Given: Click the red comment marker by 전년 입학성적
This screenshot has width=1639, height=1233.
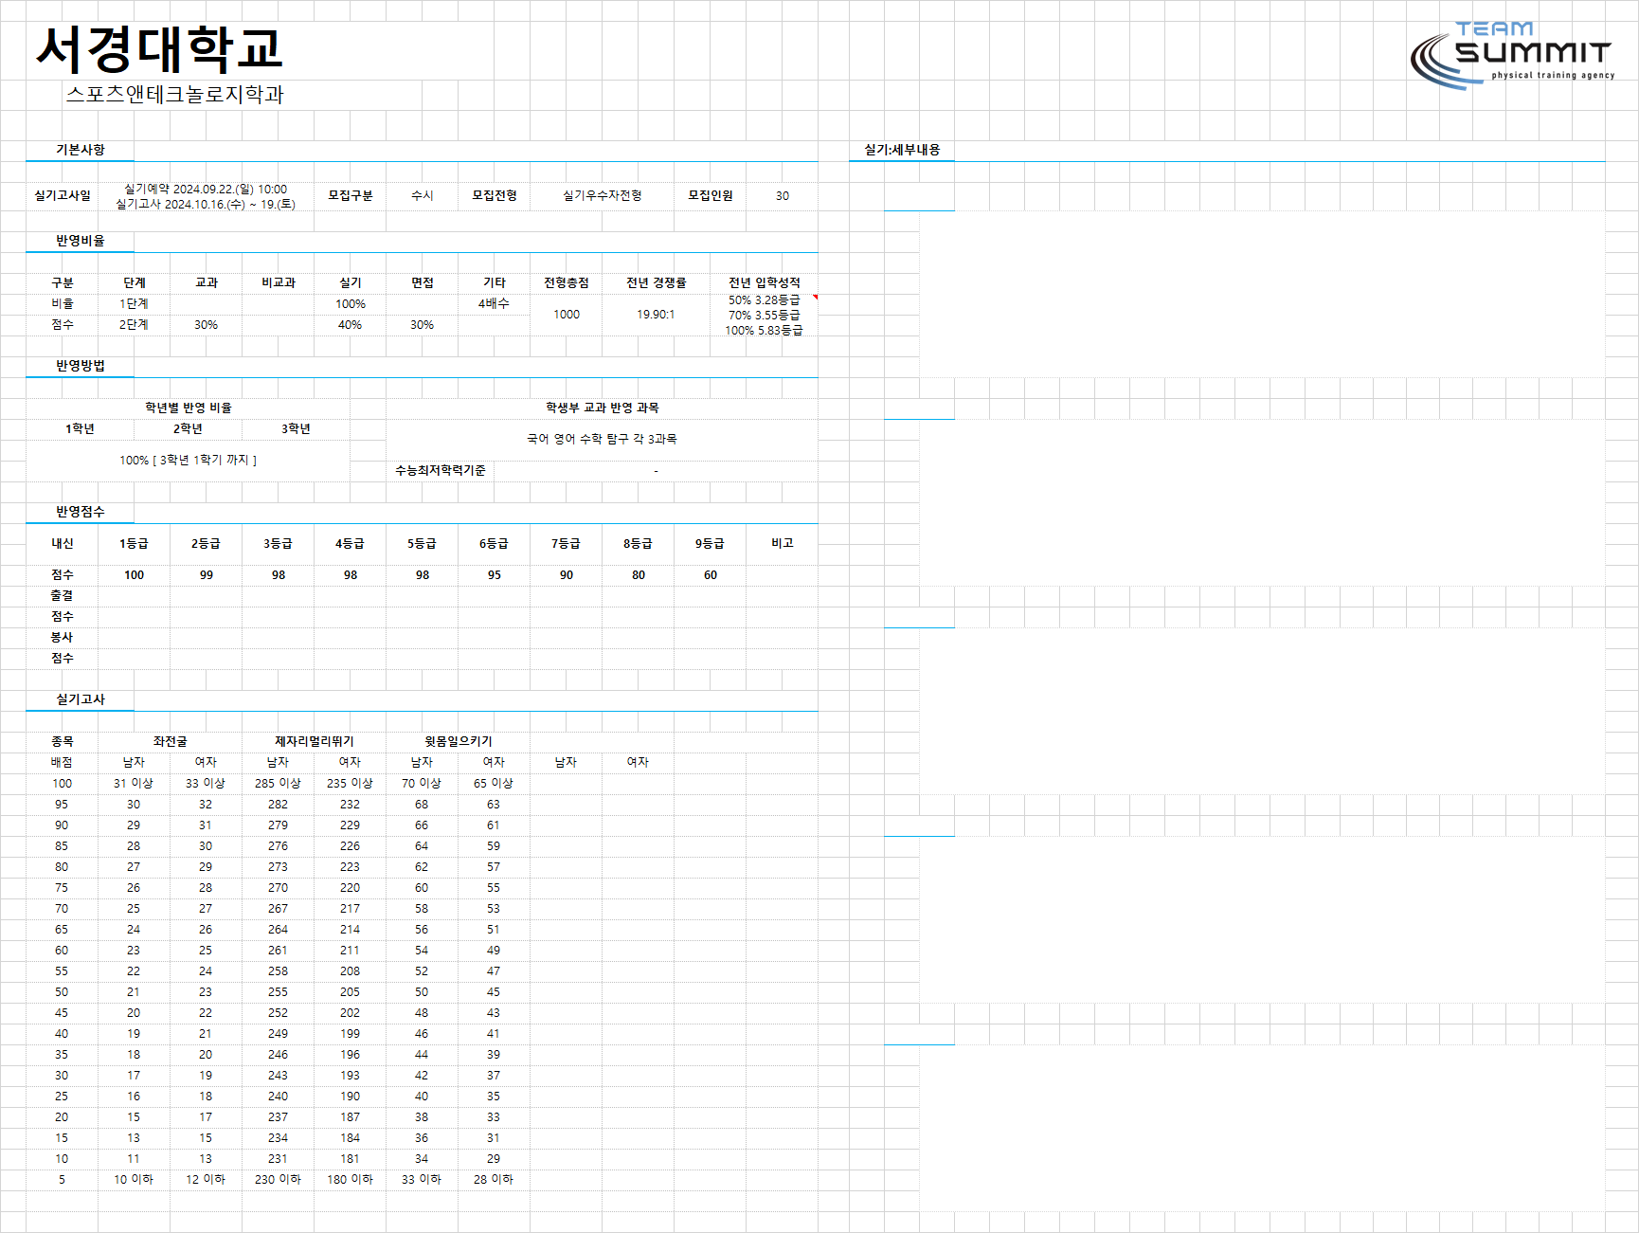Looking at the screenshot, I should [815, 298].
